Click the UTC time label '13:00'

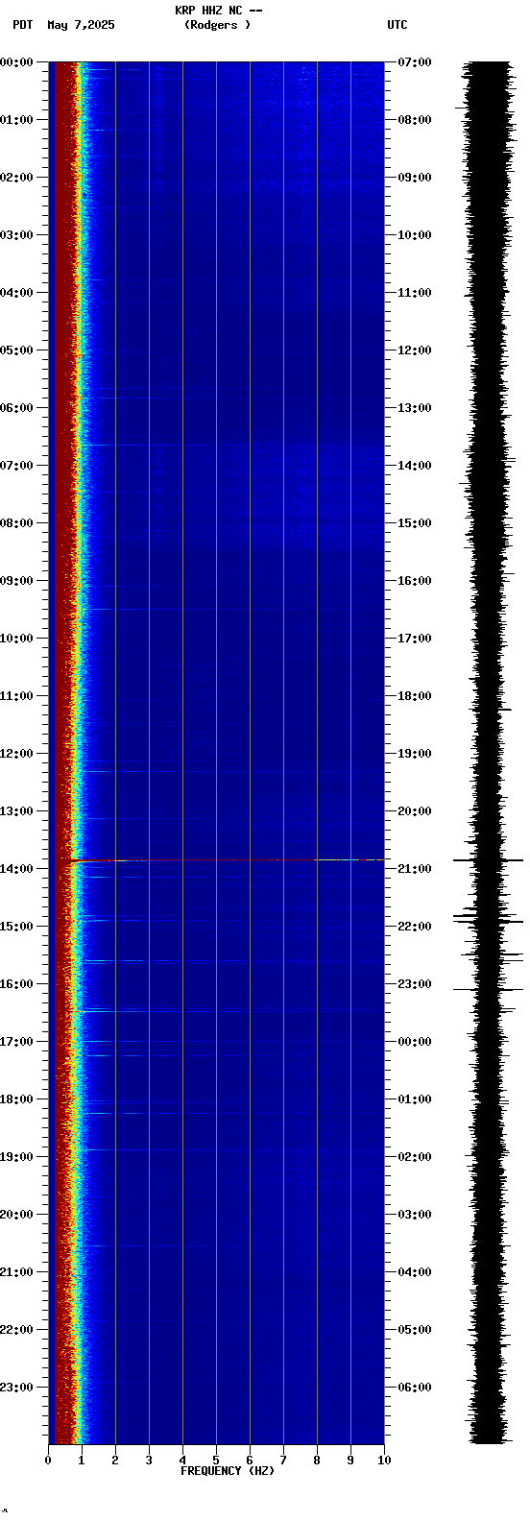(415, 408)
